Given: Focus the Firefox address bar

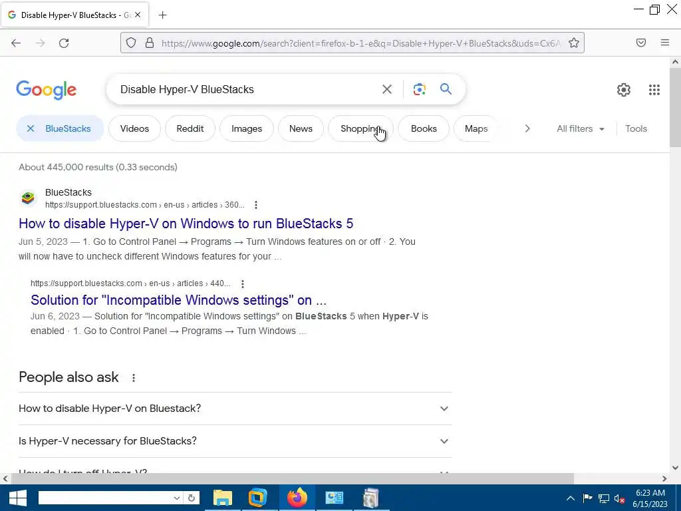Looking at the screenshot, I should (360, 43).
